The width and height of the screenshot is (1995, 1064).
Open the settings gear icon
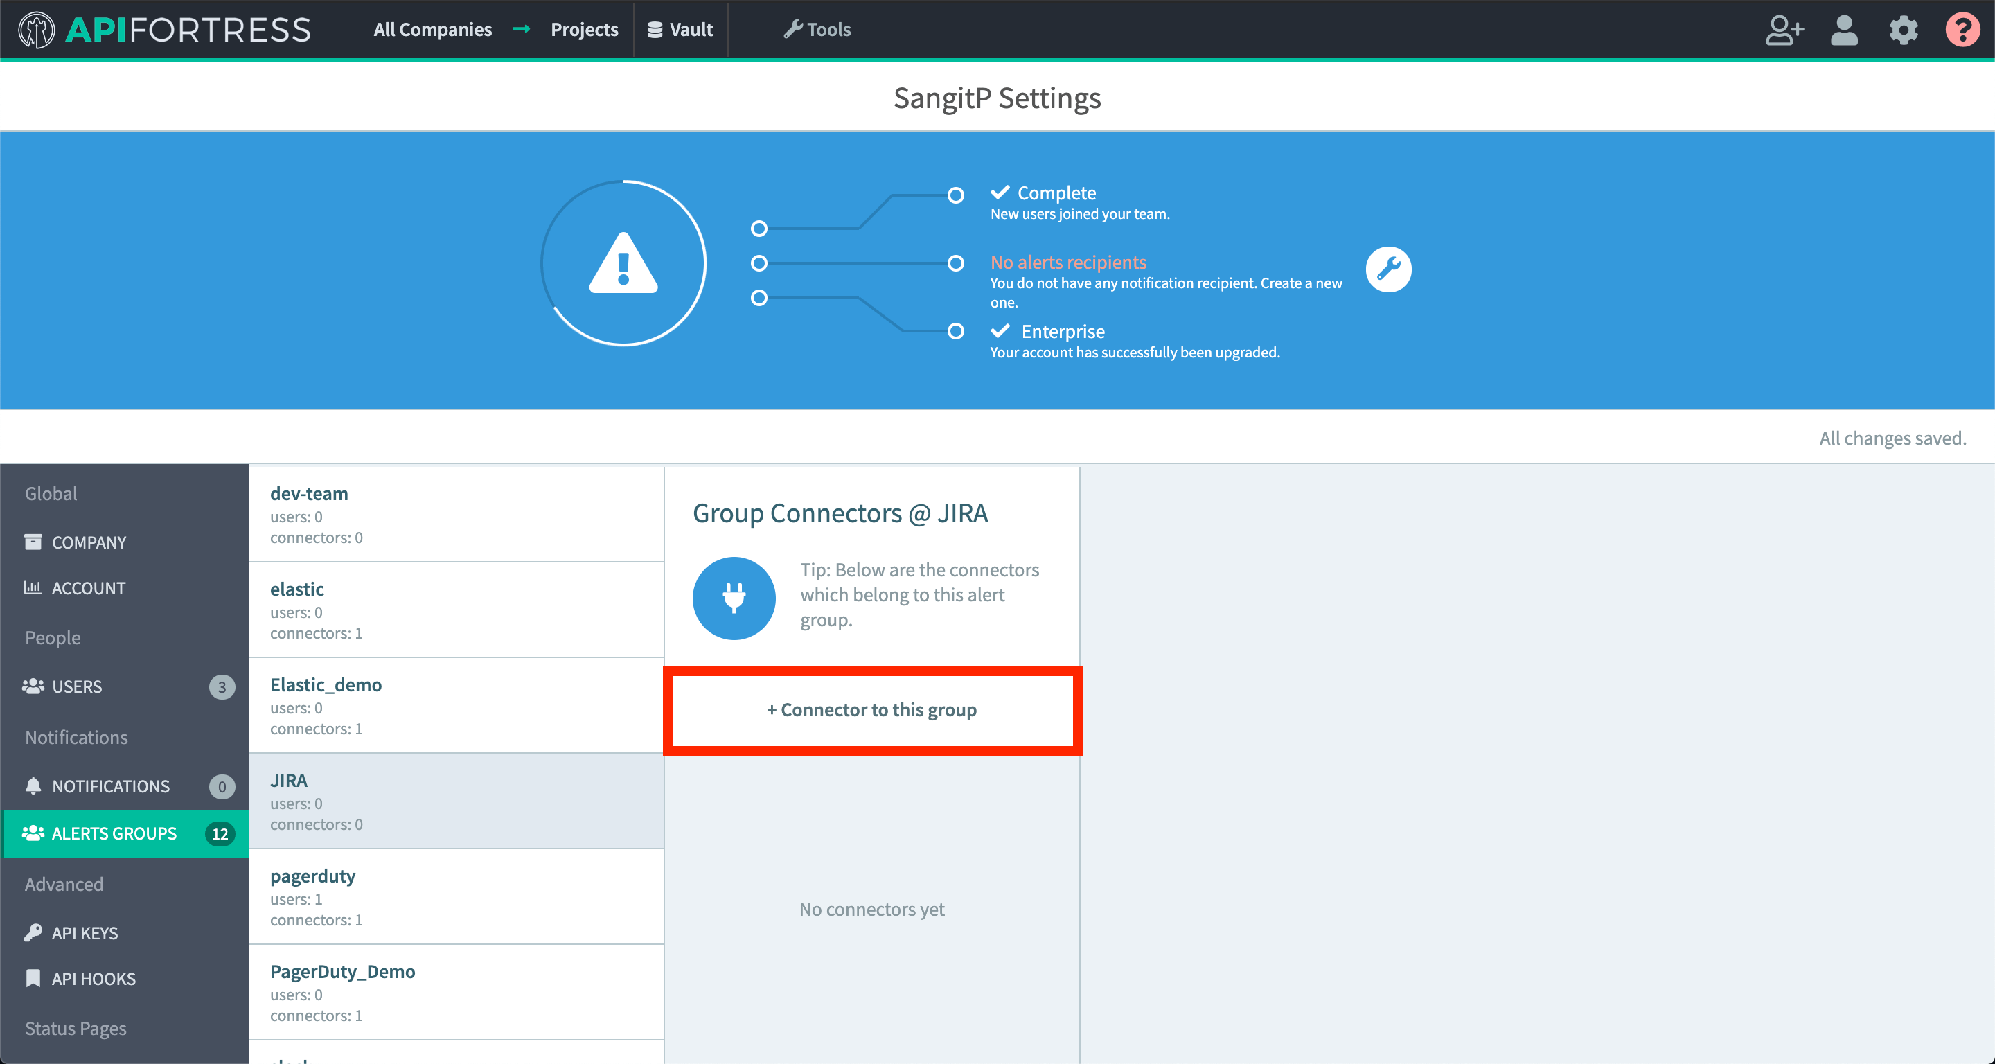click(x=1904, y=30)
